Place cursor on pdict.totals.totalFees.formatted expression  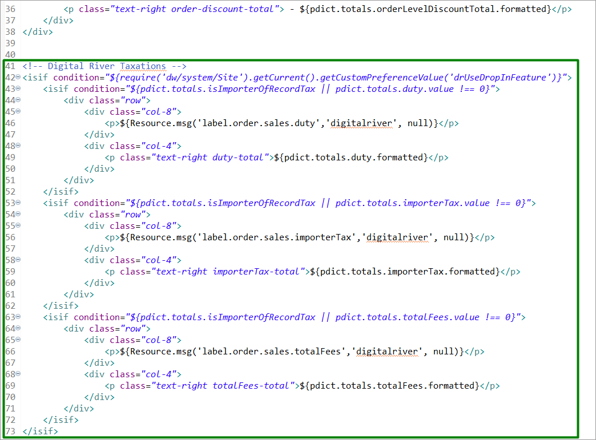tap(390, 386)
